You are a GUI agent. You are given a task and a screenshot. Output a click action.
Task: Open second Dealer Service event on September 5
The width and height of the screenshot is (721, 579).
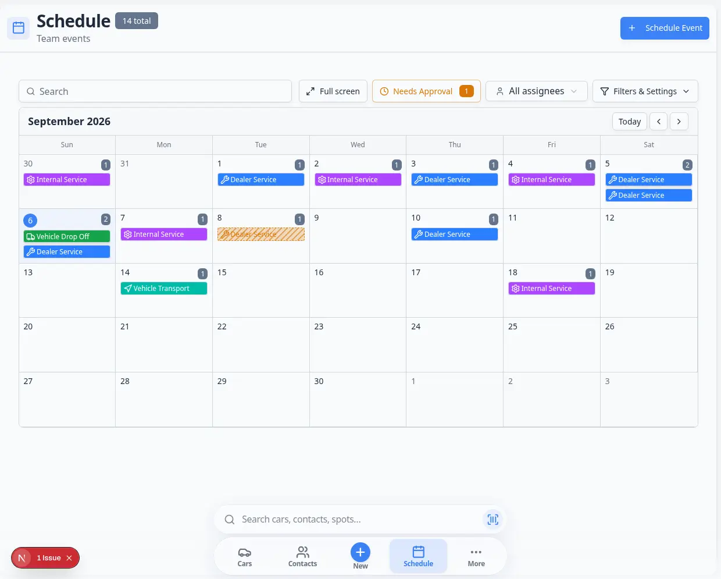click(x=649, y=196)
